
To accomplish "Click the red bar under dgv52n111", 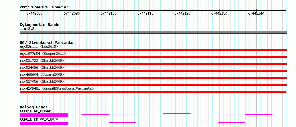I will [153, 50].
